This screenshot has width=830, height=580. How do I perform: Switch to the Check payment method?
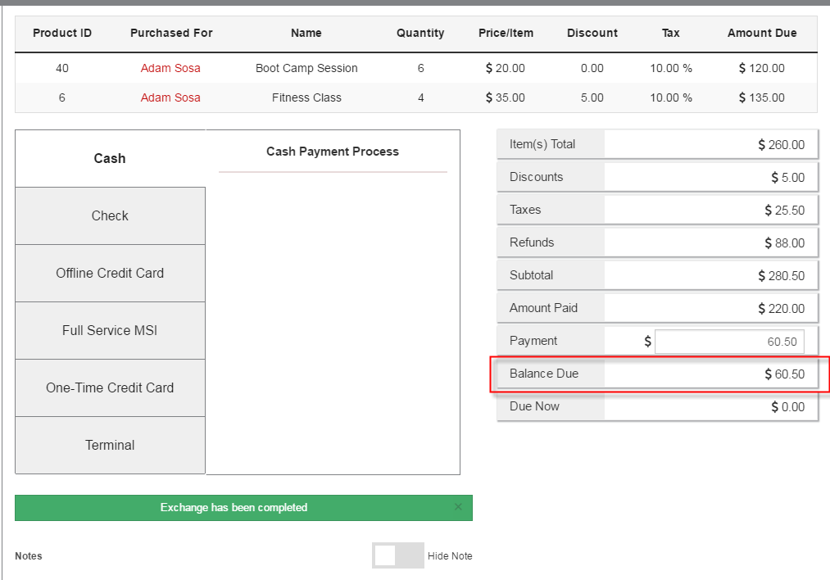tap(110, 216)
